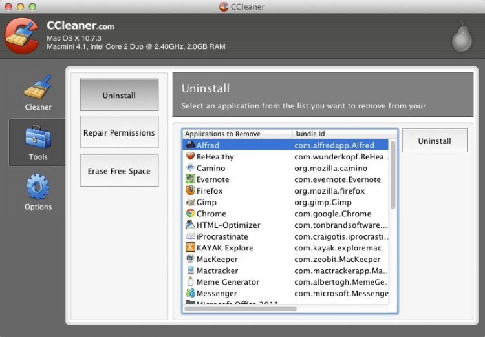Screen dimensions: 485x337
Task: Open the Options gear icon
Action: point(38,187)
